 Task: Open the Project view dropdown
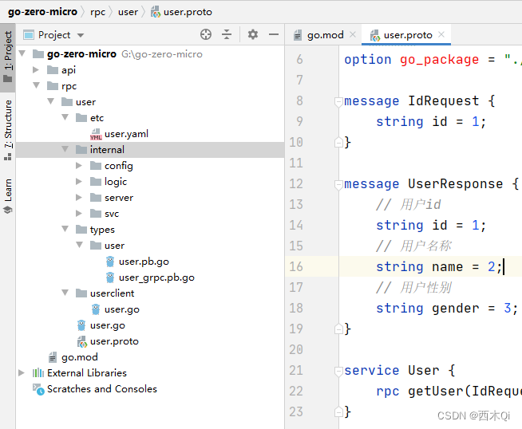point(81,35)
